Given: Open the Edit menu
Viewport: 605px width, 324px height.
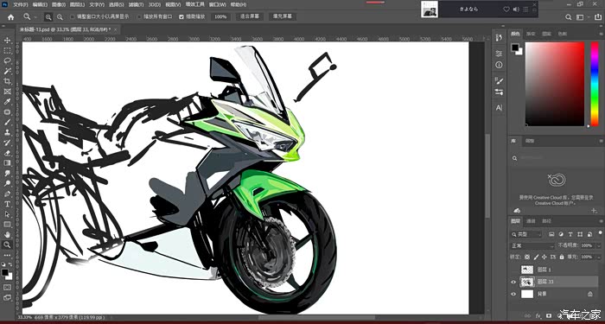Looking at the screenshot, I should click(x=40, y=4).
